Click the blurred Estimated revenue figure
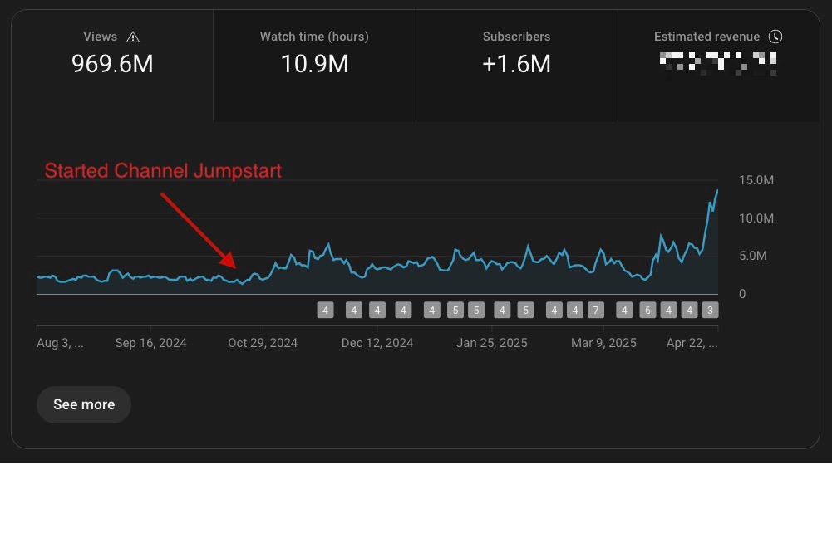Screen dimensions: 832x543 coord(718,62)
